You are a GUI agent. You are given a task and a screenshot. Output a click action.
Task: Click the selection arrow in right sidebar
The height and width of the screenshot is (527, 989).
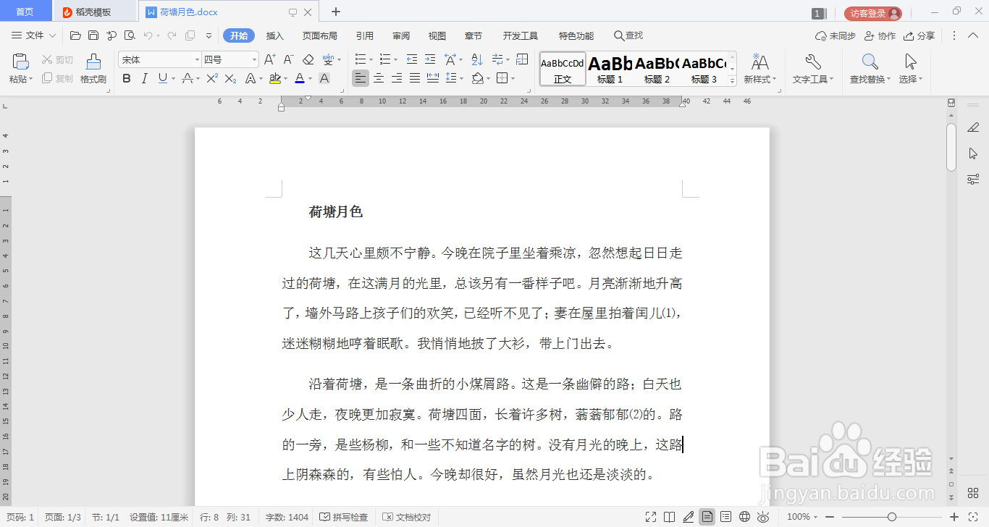[973, 153]
